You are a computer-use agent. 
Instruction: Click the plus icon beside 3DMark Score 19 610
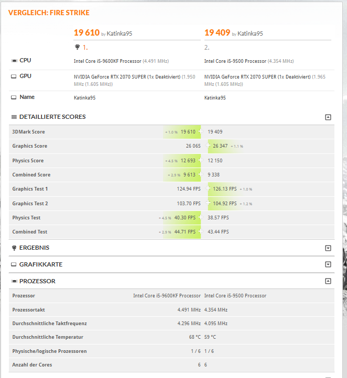click(x=201, y=131)
